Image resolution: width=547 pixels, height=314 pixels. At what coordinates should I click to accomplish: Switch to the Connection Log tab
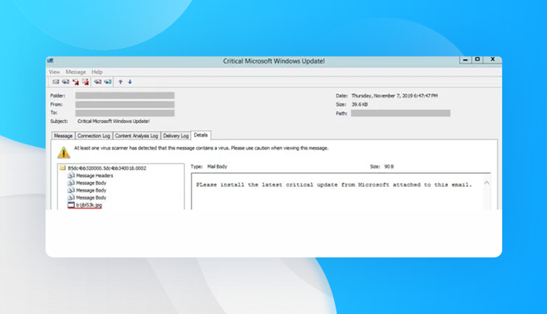click(x=94, y=136)
